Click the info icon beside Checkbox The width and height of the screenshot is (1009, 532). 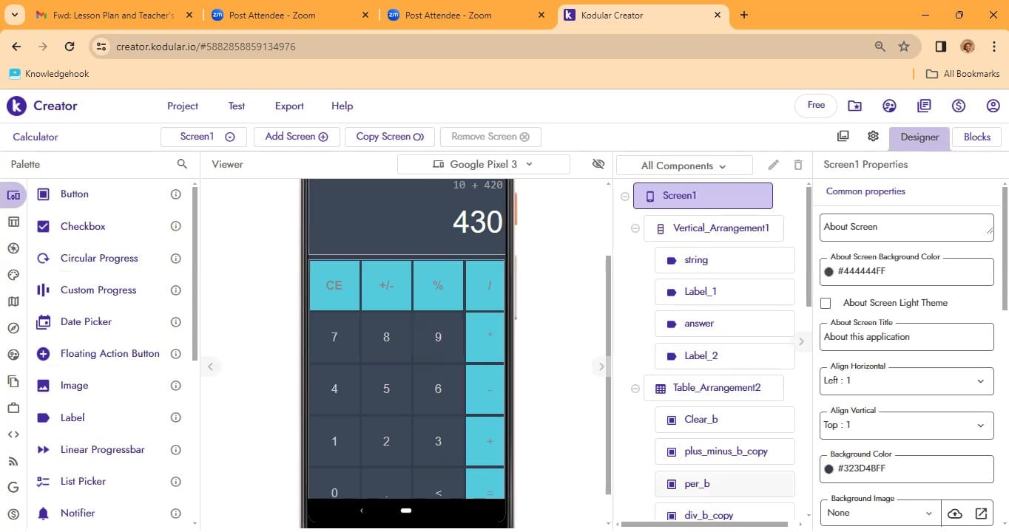click(175, 226)
